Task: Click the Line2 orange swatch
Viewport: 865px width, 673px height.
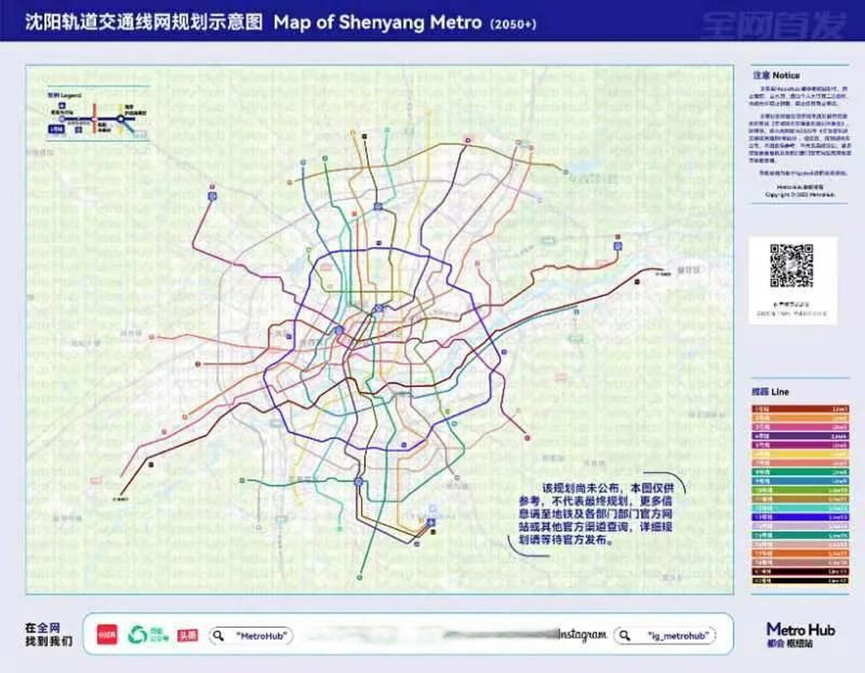Action: 800,418
